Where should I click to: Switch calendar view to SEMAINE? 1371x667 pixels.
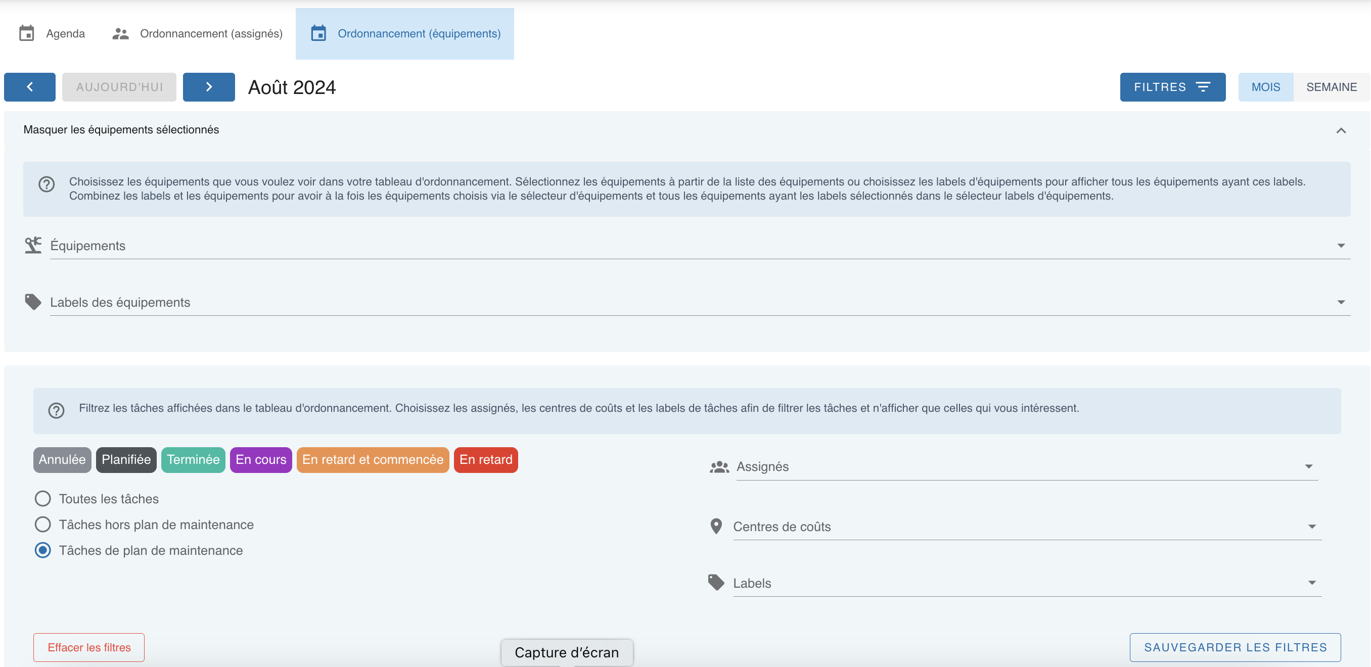tap(1331, 87)
